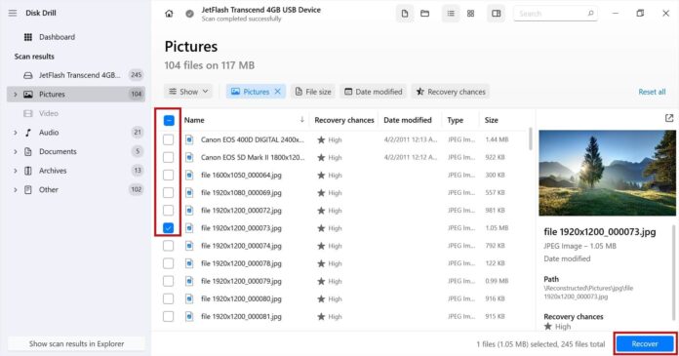Check the box for Canon EOS 5D Mark II

point(168,157)
